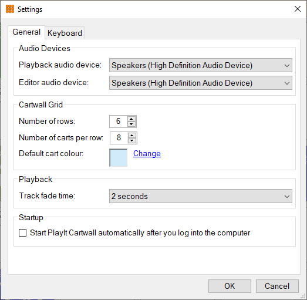
Task: Decrease number of rows with down arrow
Action: [x=131, y=124]
